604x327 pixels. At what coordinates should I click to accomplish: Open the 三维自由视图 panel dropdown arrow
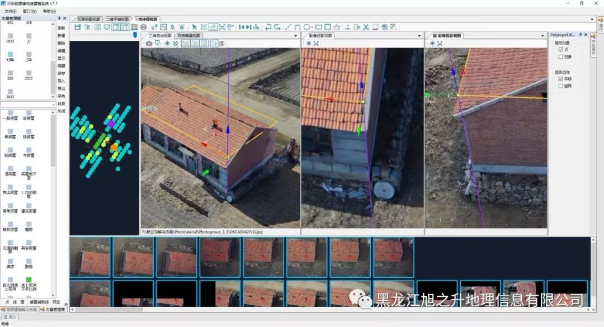click(x=296, y=35)
